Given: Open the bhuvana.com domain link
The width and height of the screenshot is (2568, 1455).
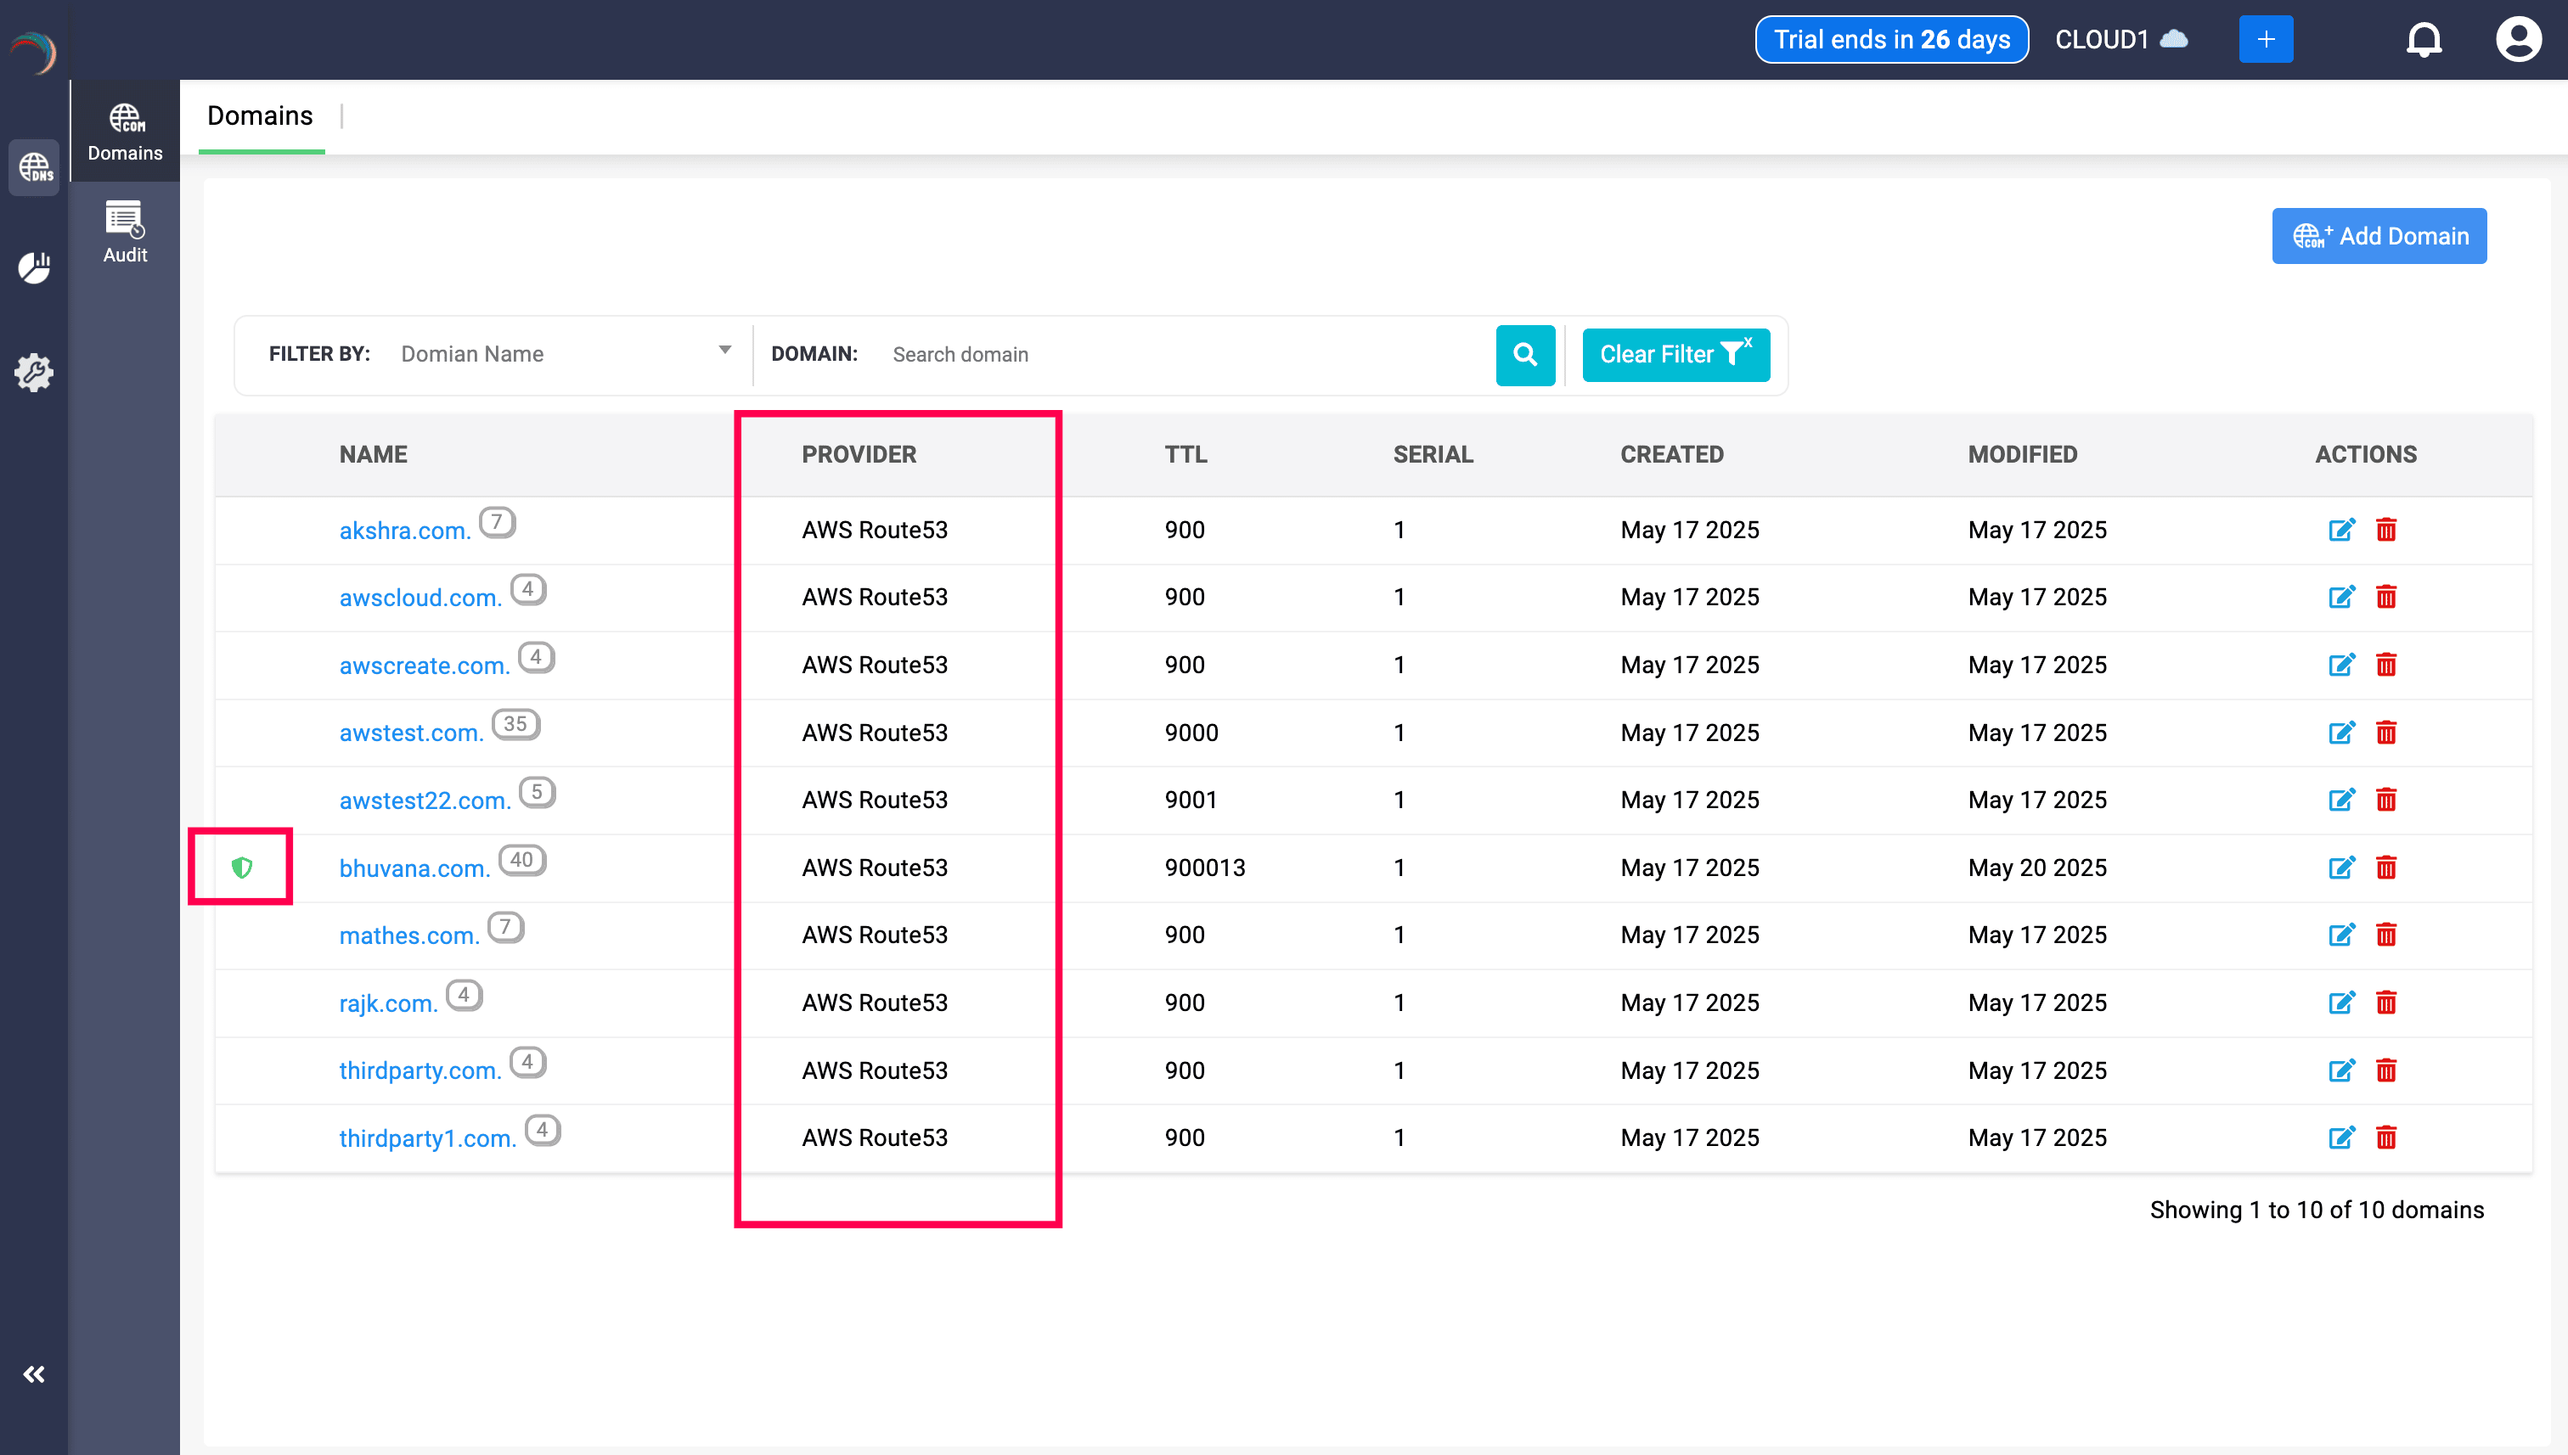Looking at the screenshot, I should click(413, 868).
